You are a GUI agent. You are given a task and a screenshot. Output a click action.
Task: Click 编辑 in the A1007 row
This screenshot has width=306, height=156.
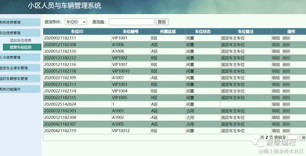click(x=276, y=78)
